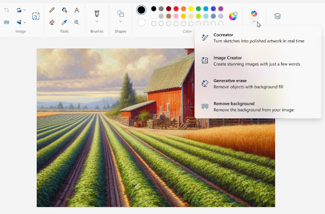The image size is (325, 214).
Task: Select the black Color 1 circle
Action: tap(141, 10)
